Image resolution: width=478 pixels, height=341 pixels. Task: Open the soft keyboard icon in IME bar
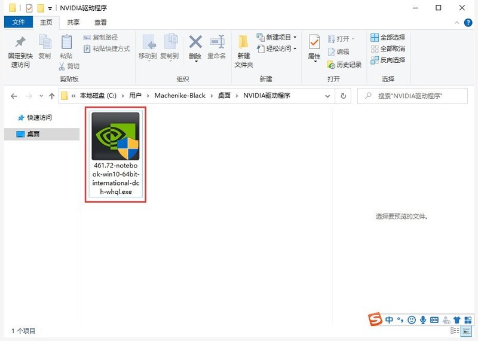[434, 319]
